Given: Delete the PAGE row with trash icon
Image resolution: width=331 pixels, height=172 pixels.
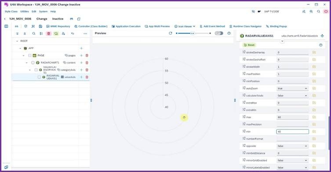Looking at the screenshot, I should pos(87,55).
